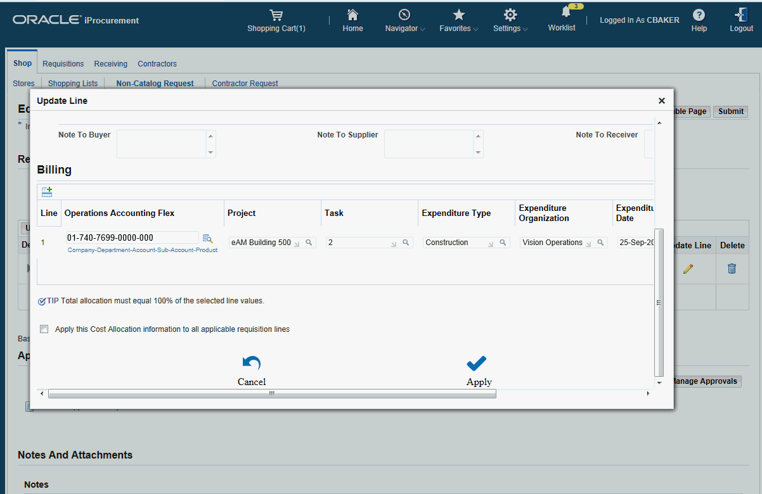Click the Cancel undo arrow
This screenshot has height=494, width=762.
tap(252, 363)
